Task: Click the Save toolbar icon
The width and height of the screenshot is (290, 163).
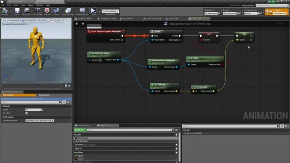Action: tap(17, 11)
